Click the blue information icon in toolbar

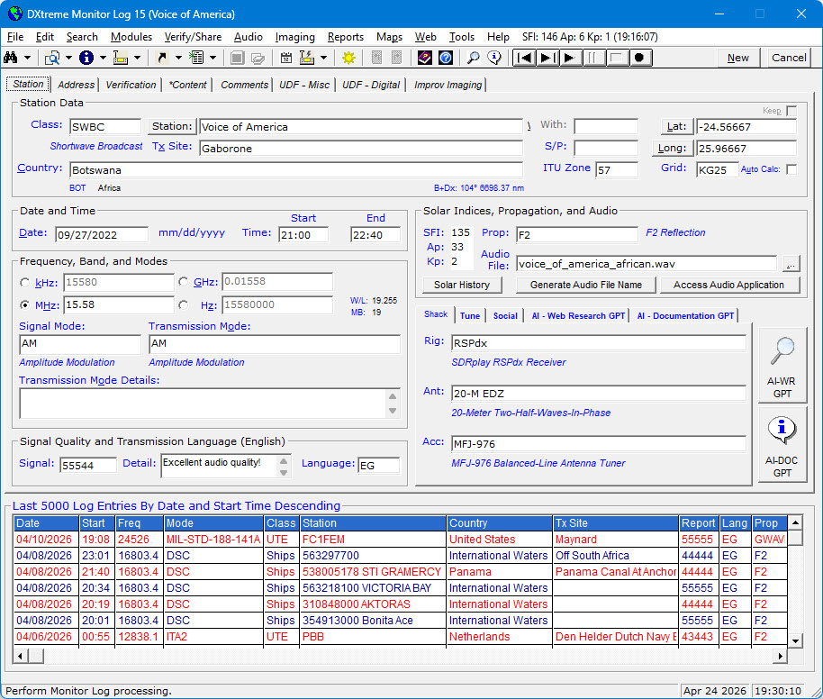pyautogui.click(x=86, y=58)
